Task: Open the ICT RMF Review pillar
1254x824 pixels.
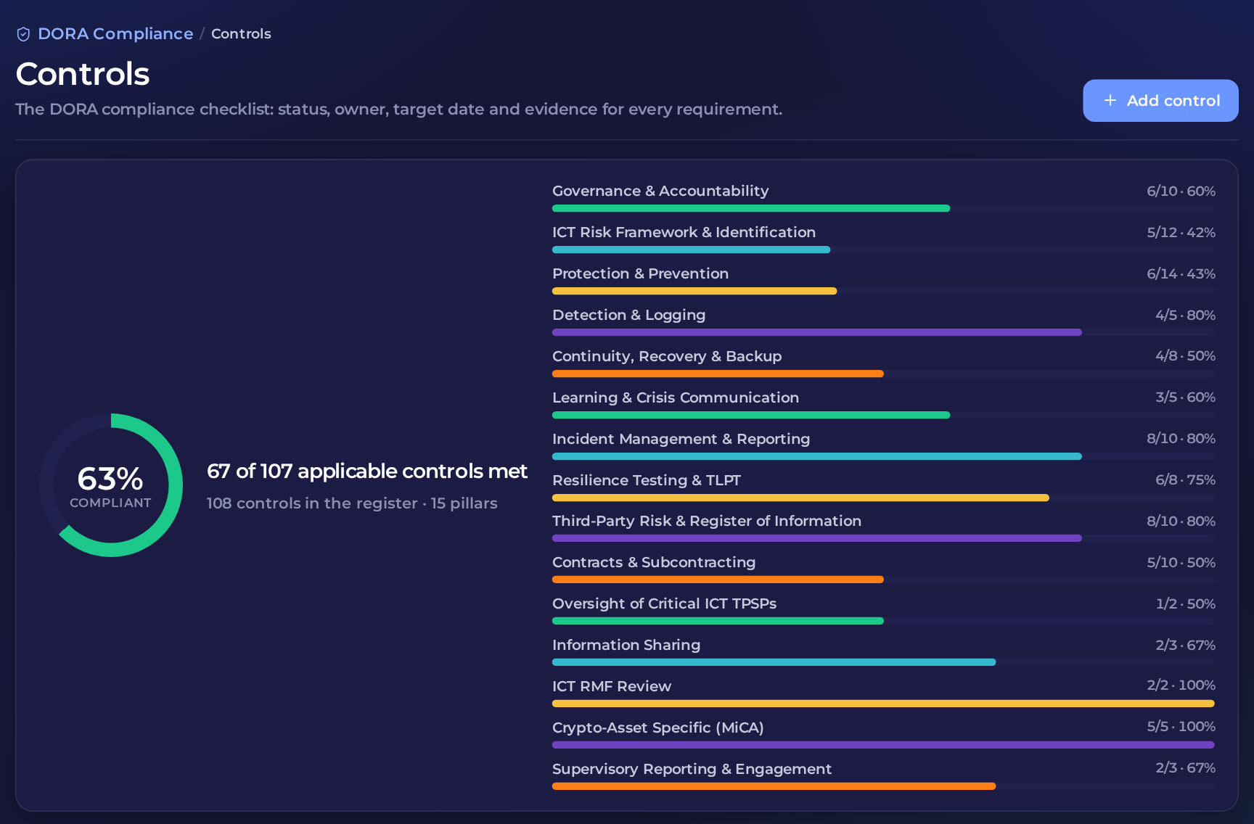Action: point(612,686)
